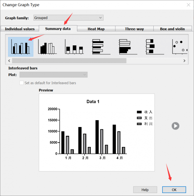Select the horizontal interleaved bars icon
The image size is (194, 196).
pos(101,47)
